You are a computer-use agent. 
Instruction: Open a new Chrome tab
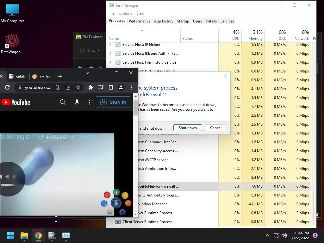60,76
